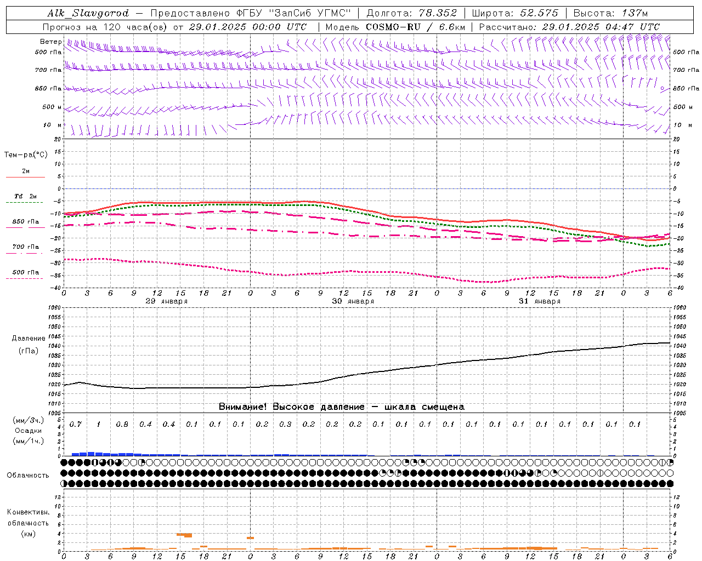Click the Тем-ра(°C) panel label
This screenshot has width=702, height=561.
[x=26, y=155]
